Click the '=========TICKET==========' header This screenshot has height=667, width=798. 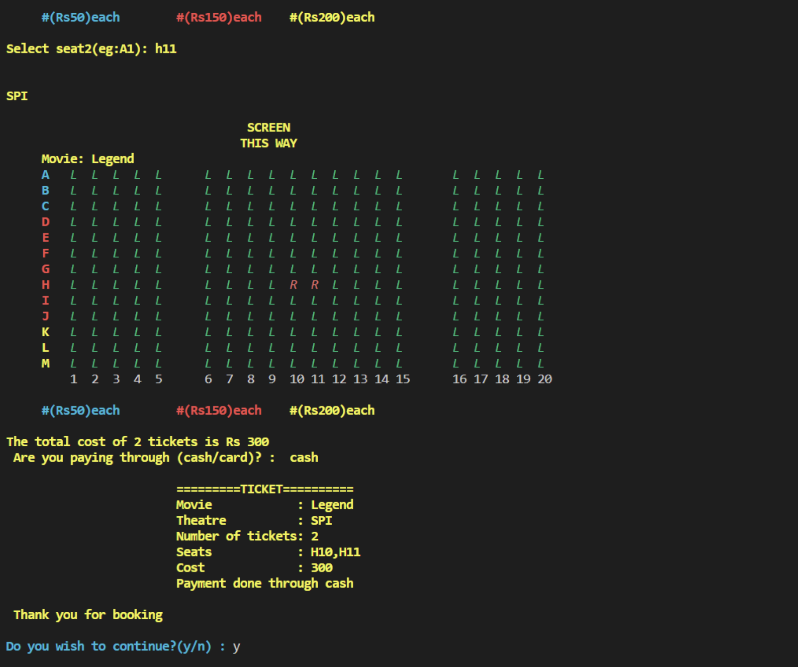click(265, 489)
